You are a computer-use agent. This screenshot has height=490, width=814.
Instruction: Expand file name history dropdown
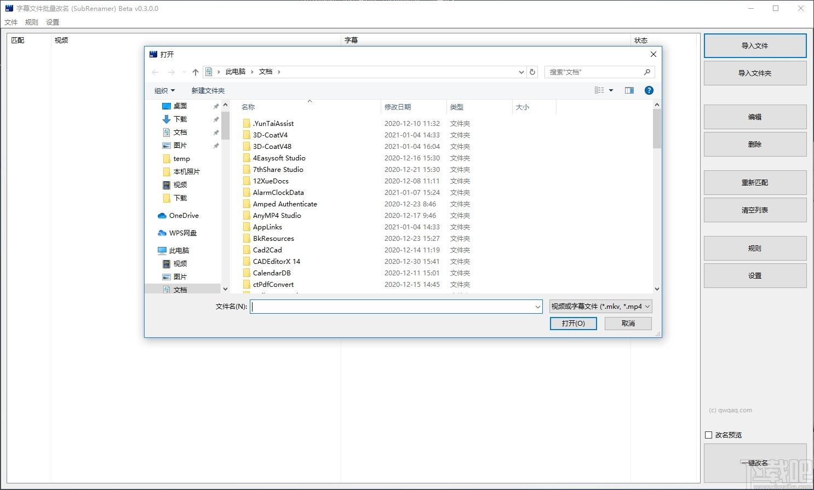pyautogui.click(x=537, y=307)
